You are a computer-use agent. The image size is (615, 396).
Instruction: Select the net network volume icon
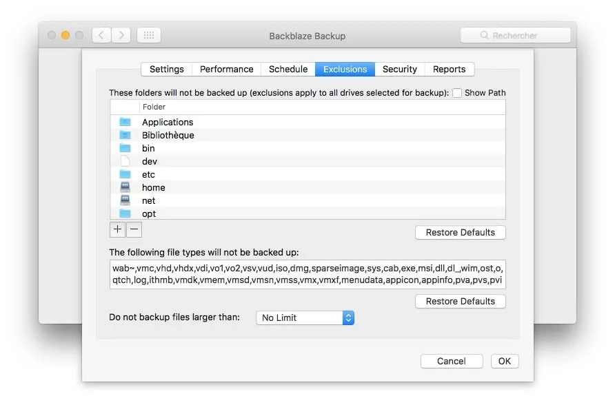(x=125, y=200)
